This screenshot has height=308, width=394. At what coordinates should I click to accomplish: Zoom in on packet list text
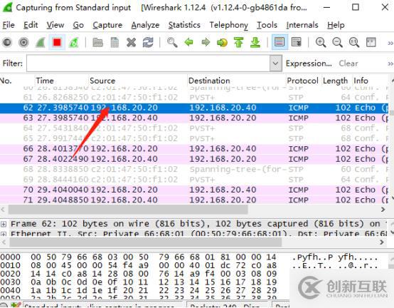(321, 42)
